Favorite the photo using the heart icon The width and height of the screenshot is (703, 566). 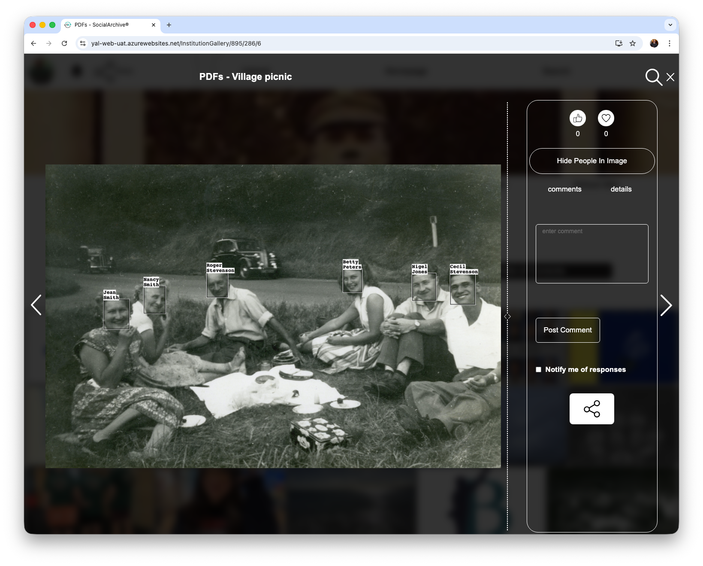pyautogui.click(x=606, y=119)
